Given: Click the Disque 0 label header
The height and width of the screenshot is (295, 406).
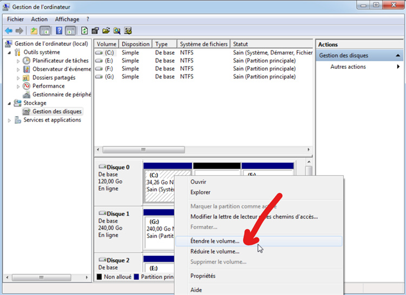Looking at the screenshot, I should (118, 167).
